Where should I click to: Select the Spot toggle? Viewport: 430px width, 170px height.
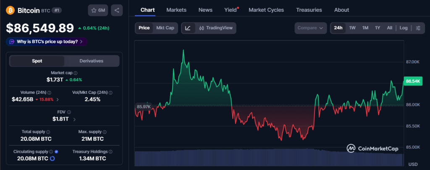pos(37,61)
